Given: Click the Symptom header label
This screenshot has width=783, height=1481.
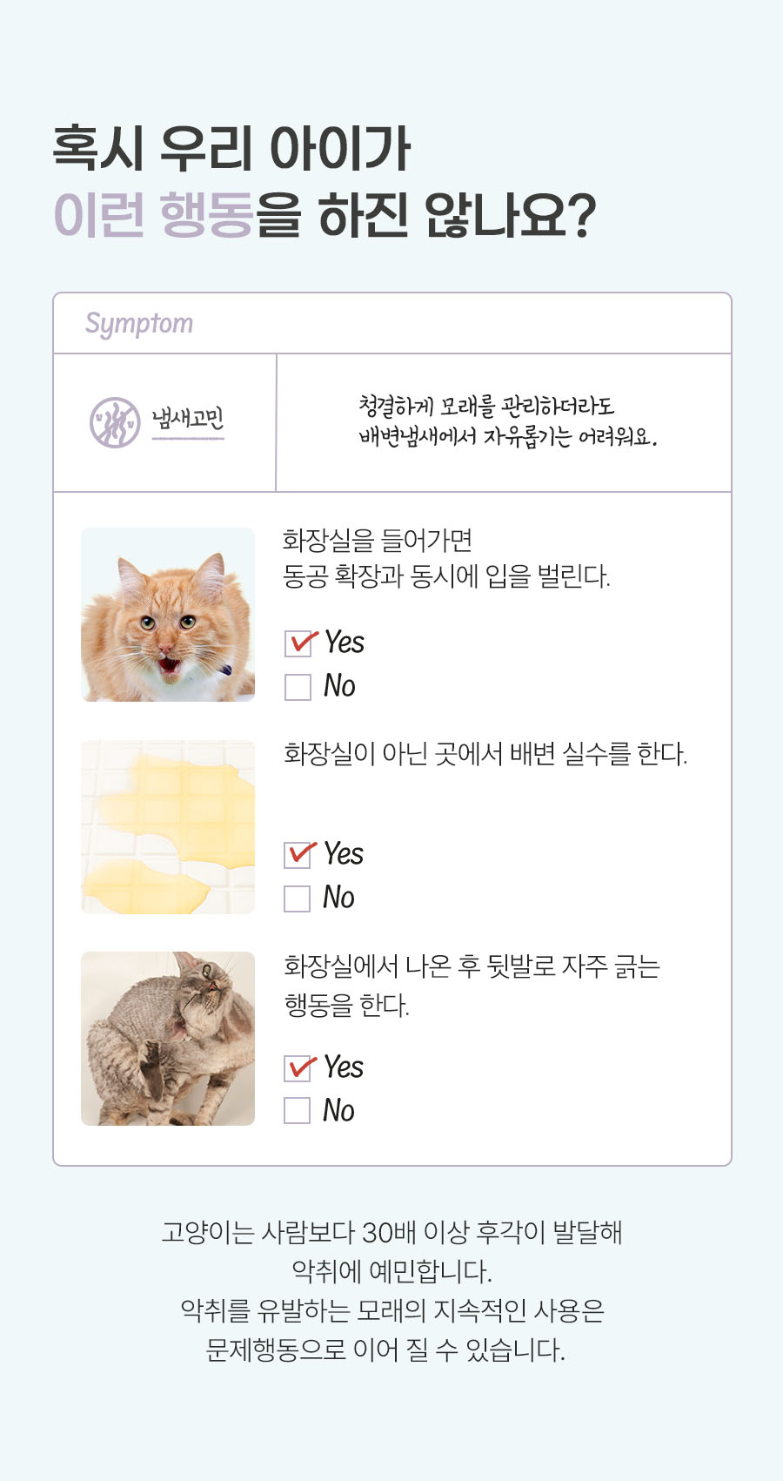Looking at the screenshot, I should tap(139, 323).
